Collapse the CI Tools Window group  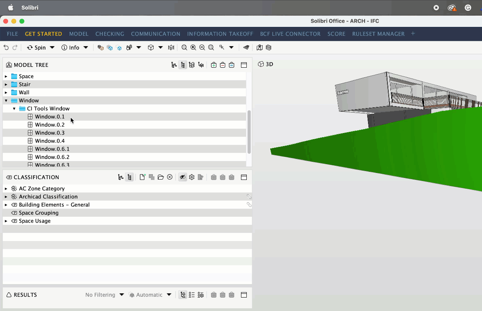click(x=14, y=108)
